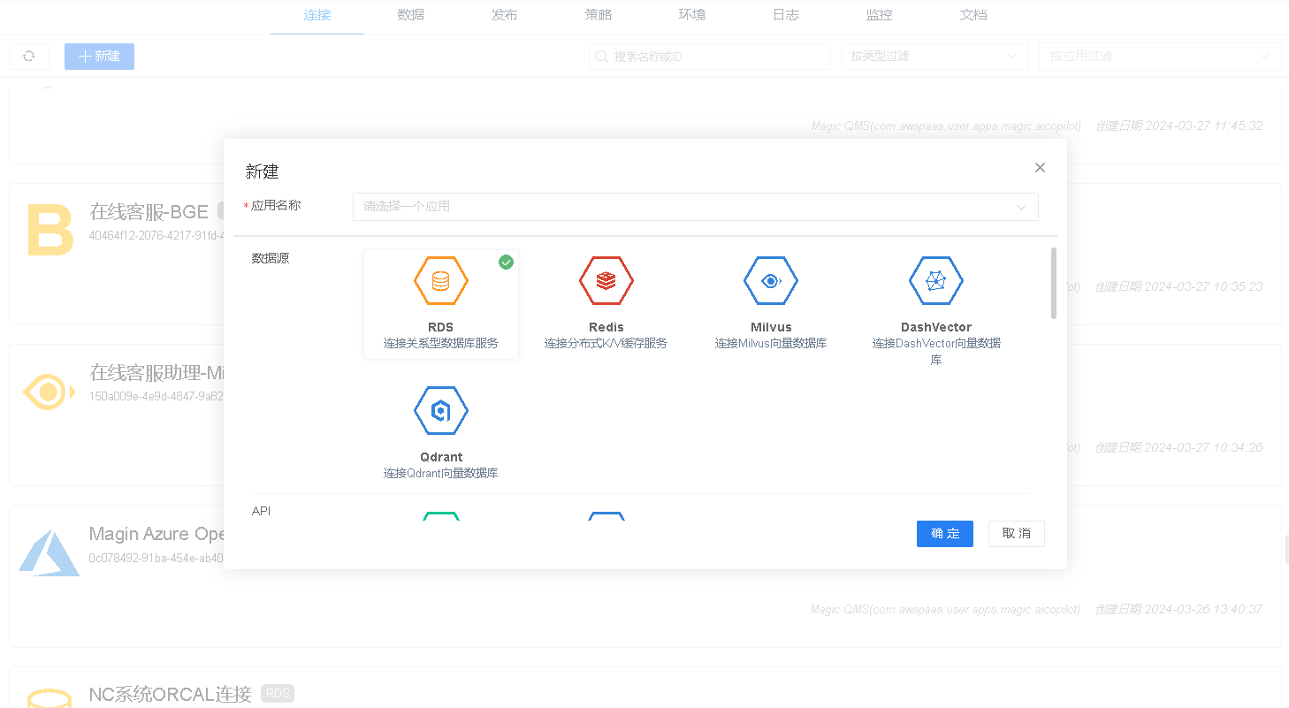Screen dimensions: 1289x708
Task: Click the DashVector card title text
Action: [936, 327]
